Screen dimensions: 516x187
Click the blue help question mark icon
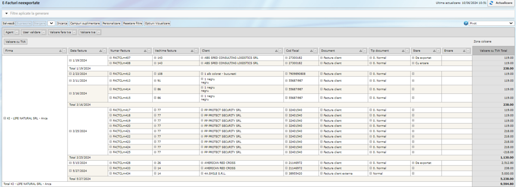466,23
